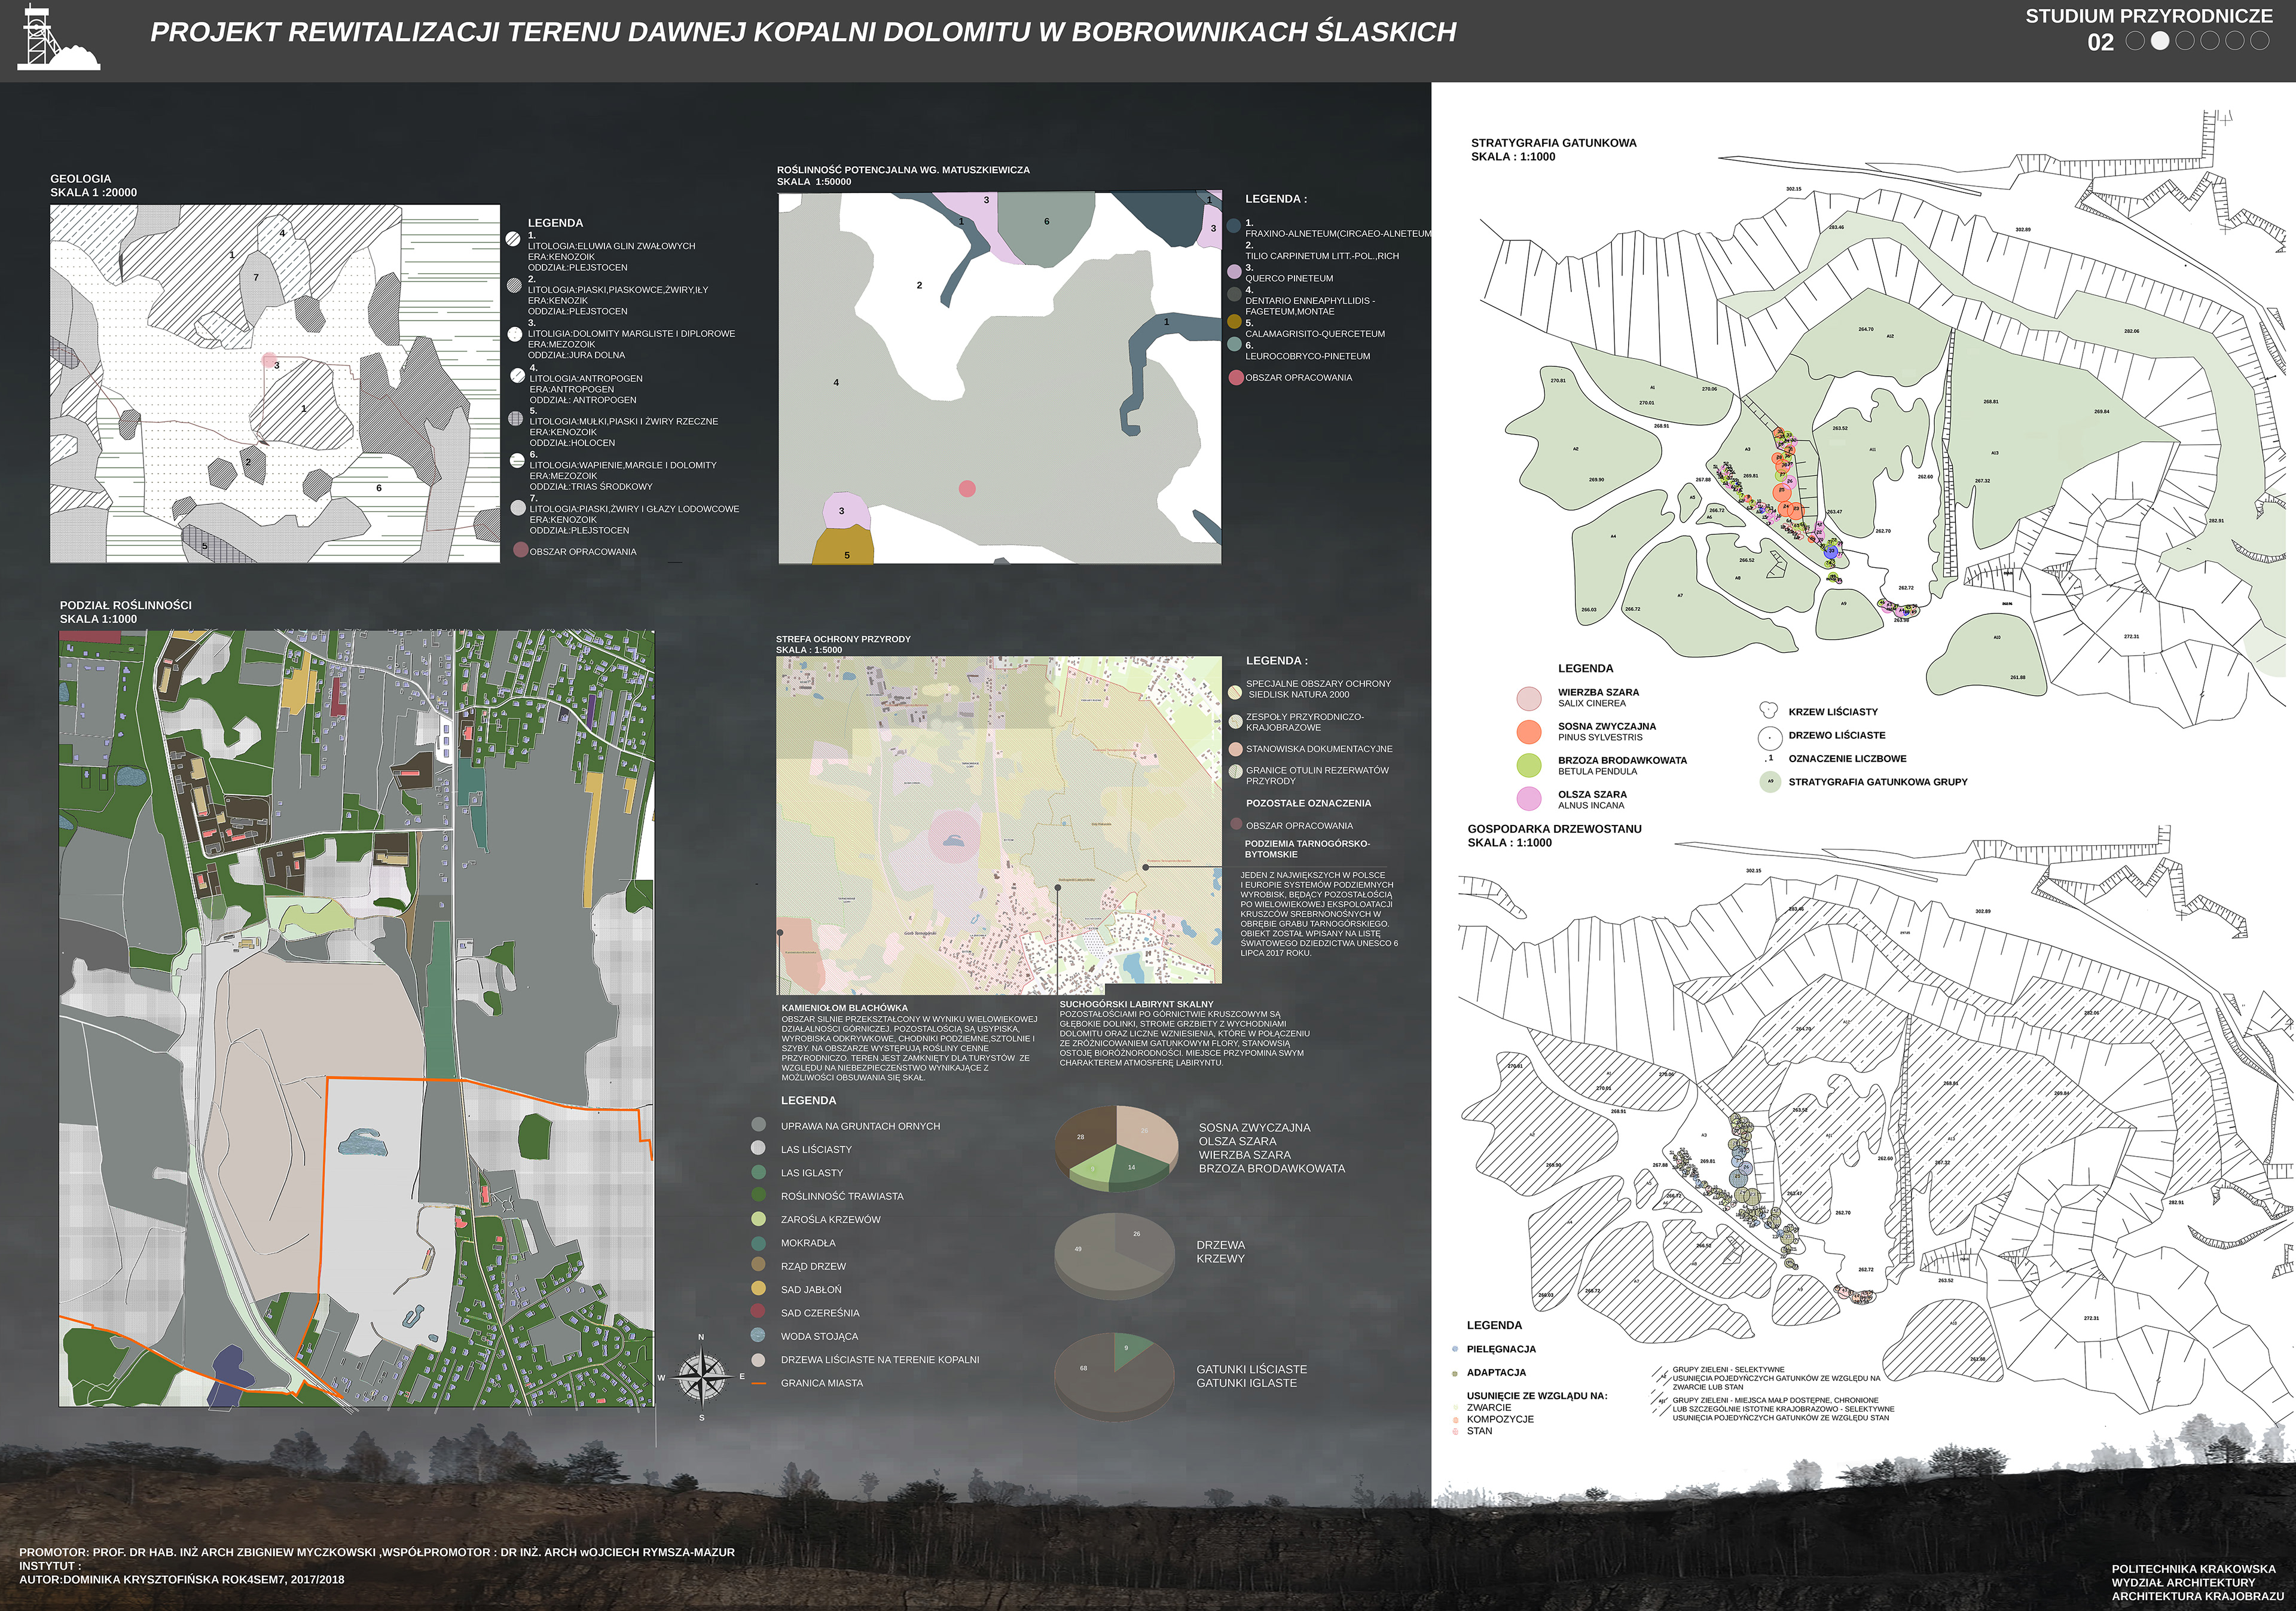Click Woda stojąca blue legend swatch
The height and width of the screenshot is (1611, 2296).
pyautogui.click(x=759, y=1335)
